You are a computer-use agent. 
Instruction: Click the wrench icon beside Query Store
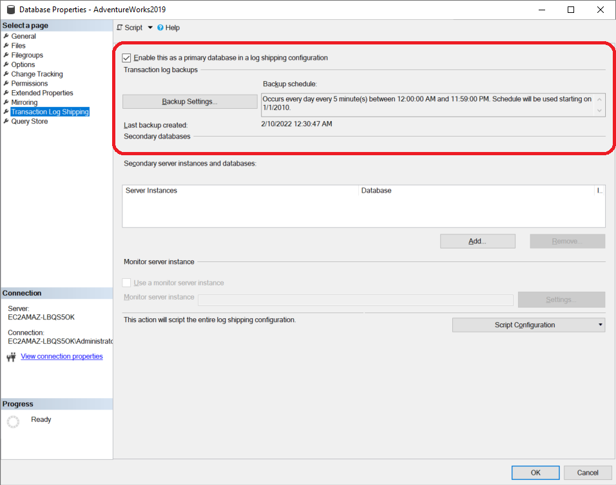[6, 121]
